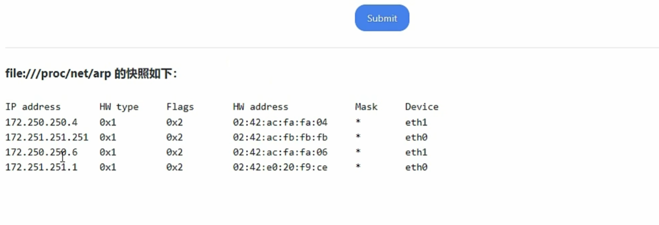Click the "HW address" column header
The image size is (659, 225).
(x=260, y=107)
